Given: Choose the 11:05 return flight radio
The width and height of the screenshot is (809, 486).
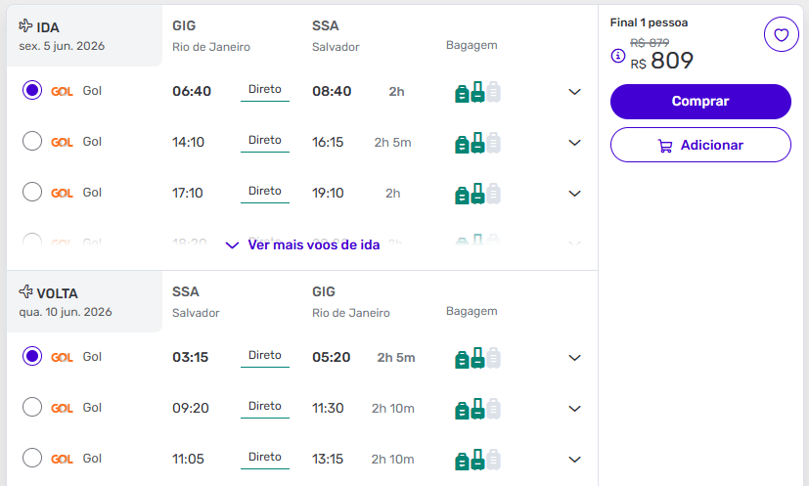Looking at the screenshot, I should pos(32,458).
